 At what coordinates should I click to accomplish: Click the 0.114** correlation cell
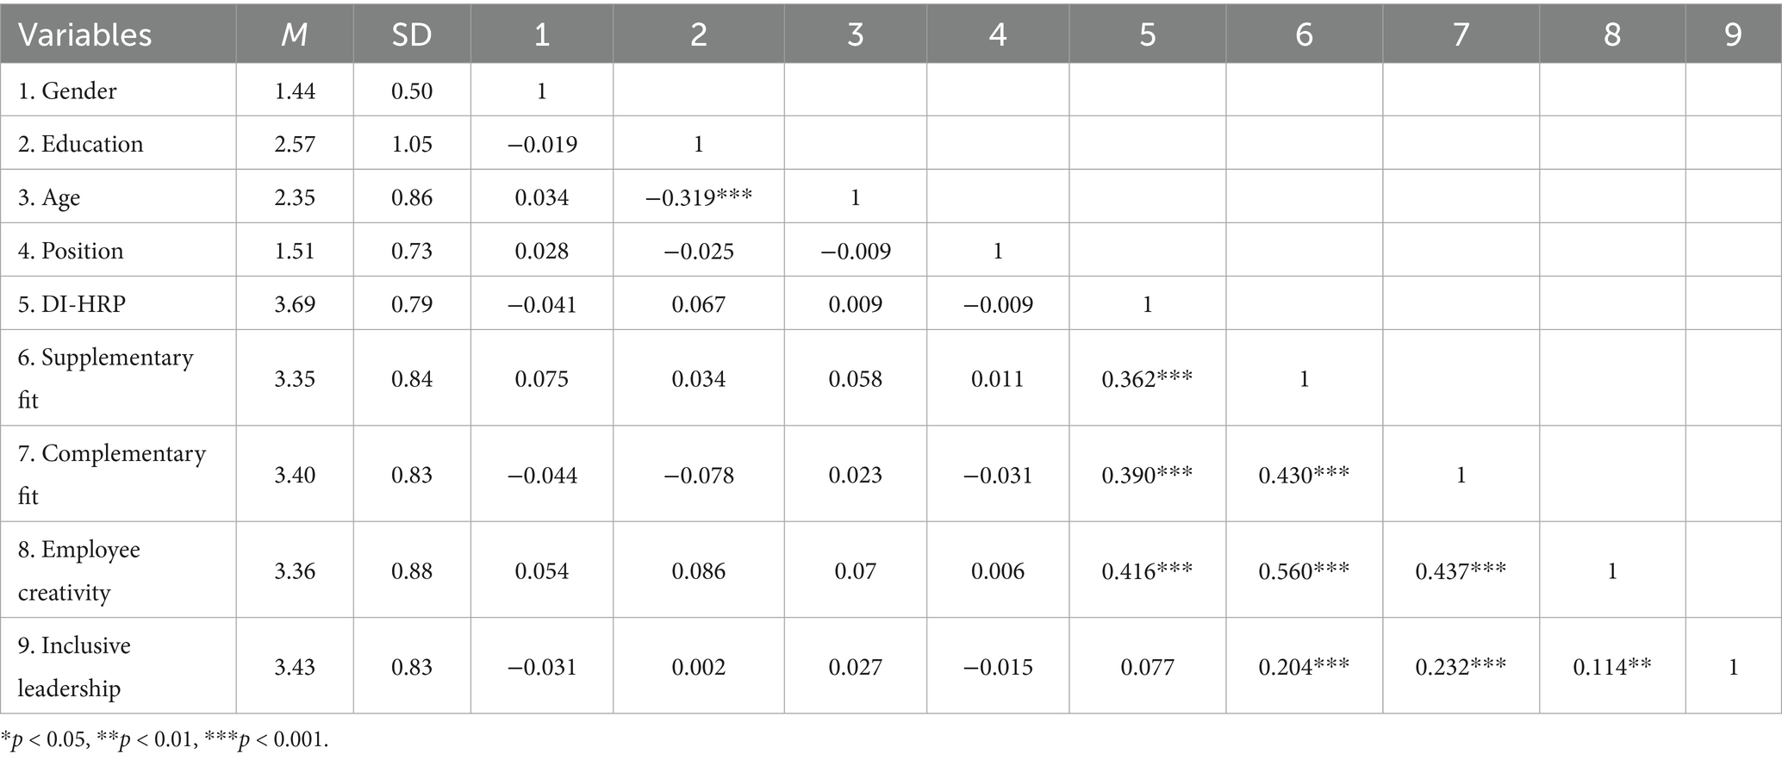[1611, 667]
